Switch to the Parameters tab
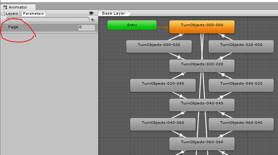 click(x=33, y=13)
